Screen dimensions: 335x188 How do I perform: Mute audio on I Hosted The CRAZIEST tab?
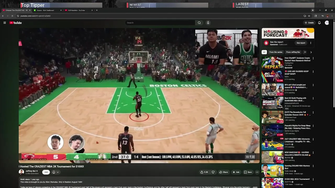point(26,10)
